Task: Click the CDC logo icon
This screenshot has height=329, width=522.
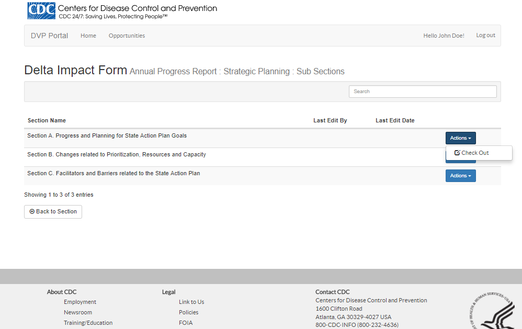Action: pos(41,10)
